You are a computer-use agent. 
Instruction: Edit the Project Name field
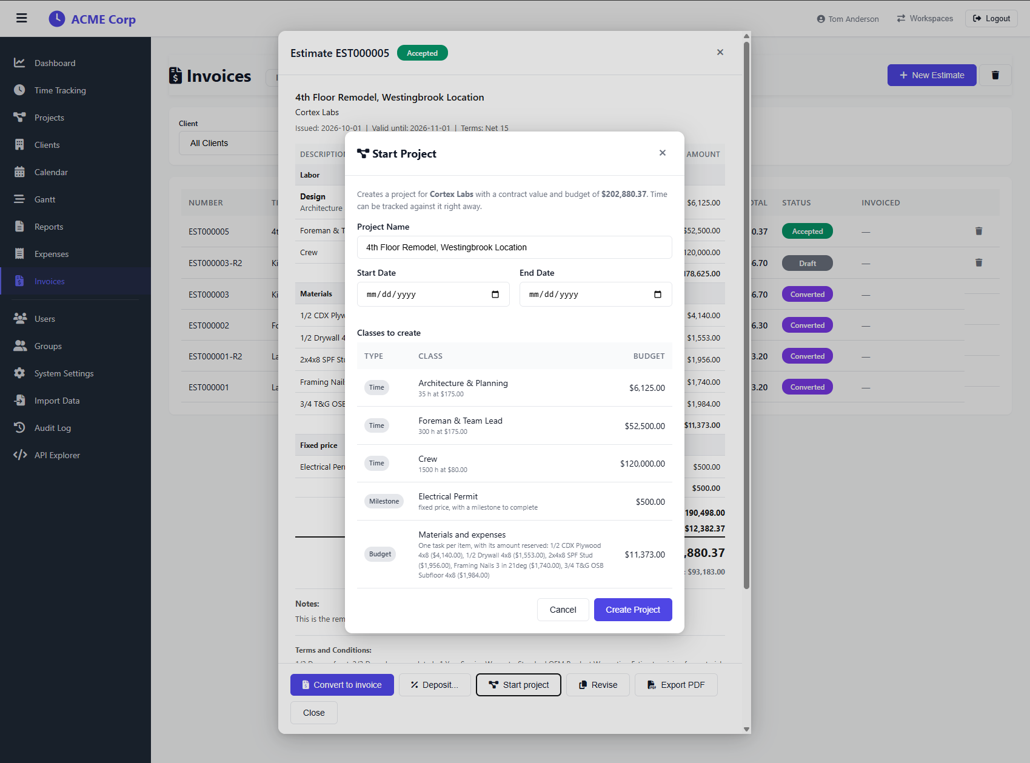coord(514,247)
